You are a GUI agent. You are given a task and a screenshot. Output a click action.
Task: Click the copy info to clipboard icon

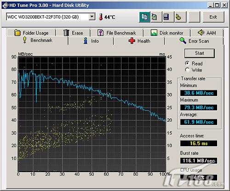coord(144,17)
